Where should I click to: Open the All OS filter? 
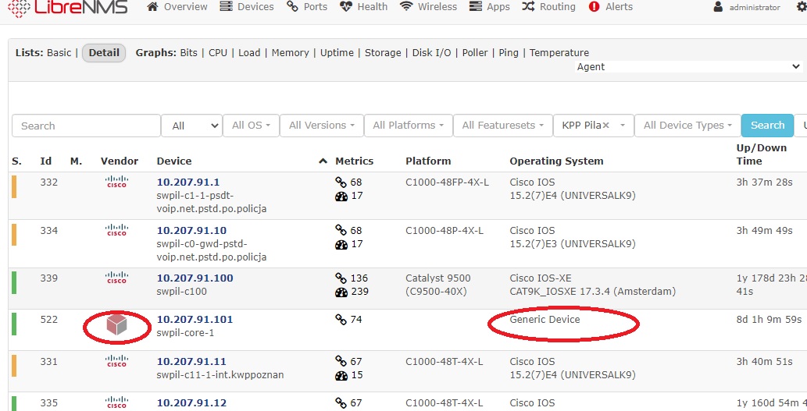[x=251, y=126]
